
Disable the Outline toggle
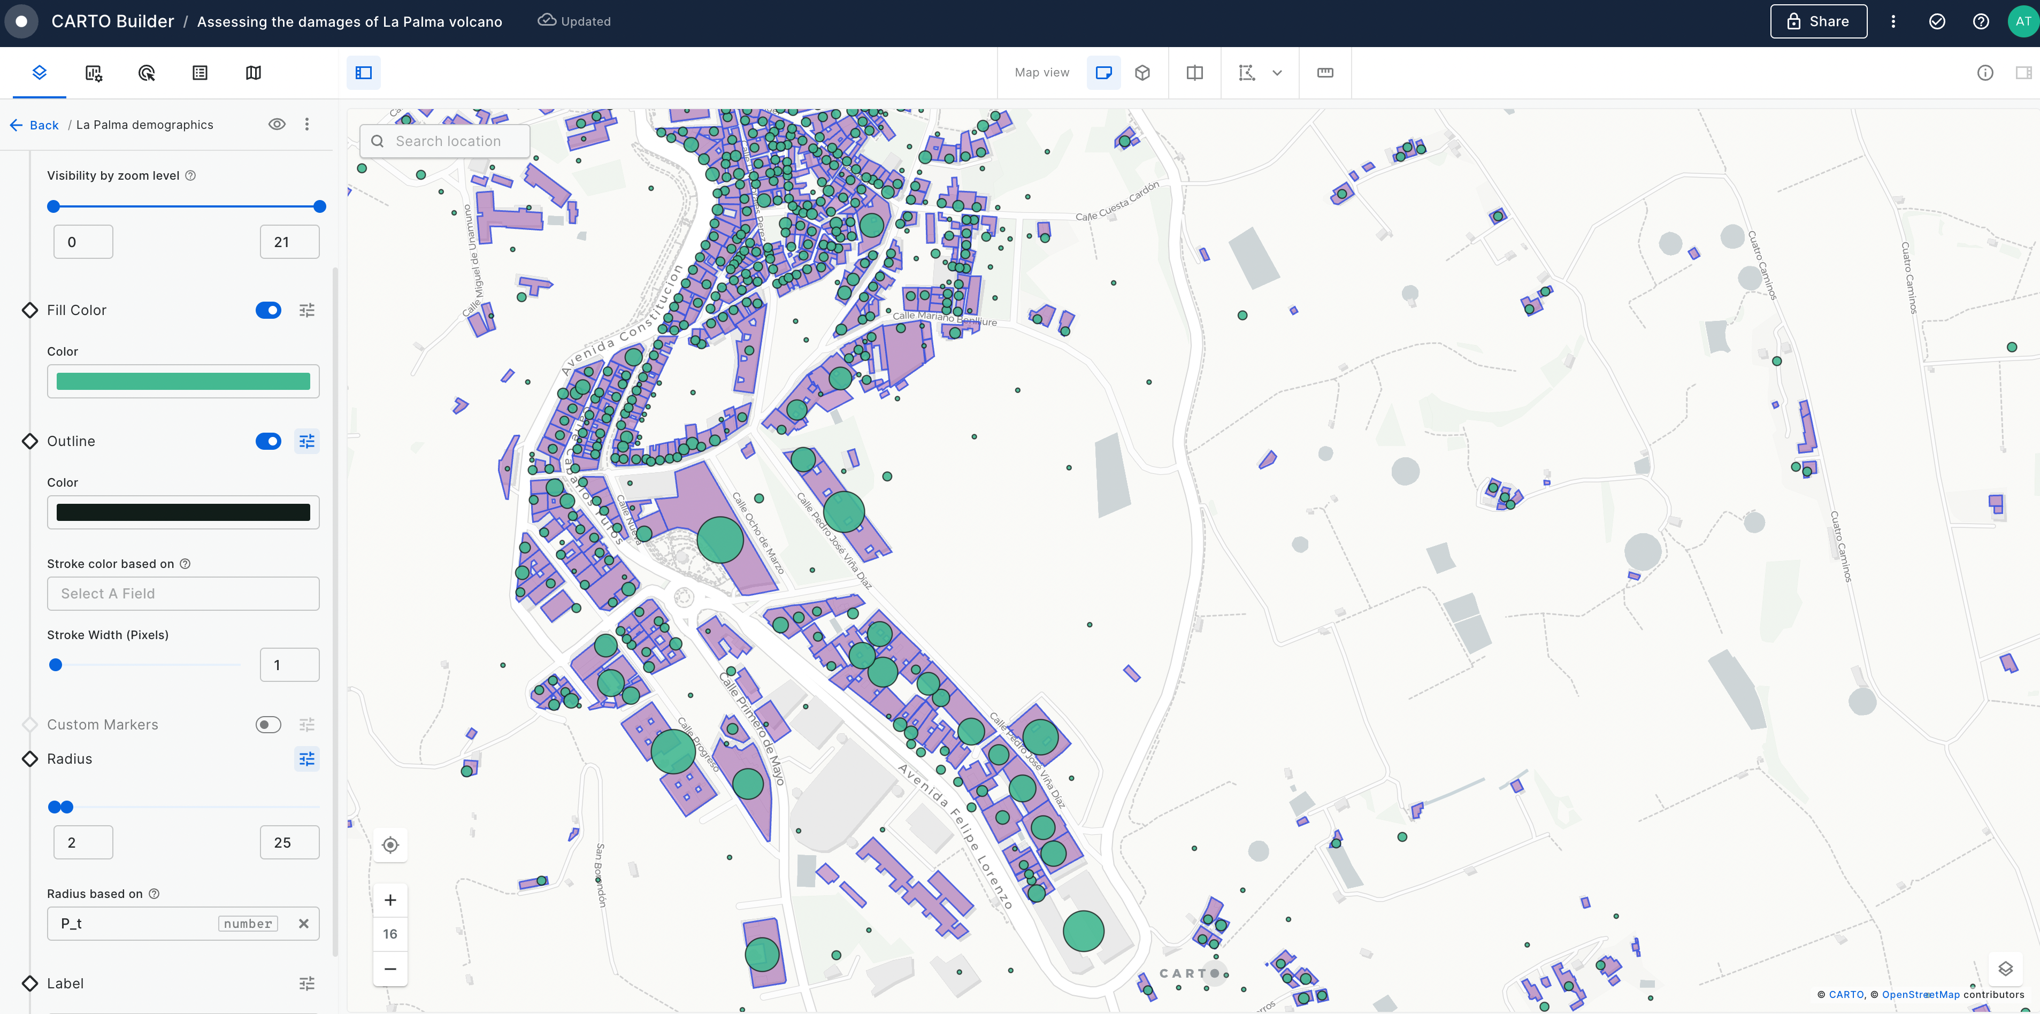pos(267,441)
